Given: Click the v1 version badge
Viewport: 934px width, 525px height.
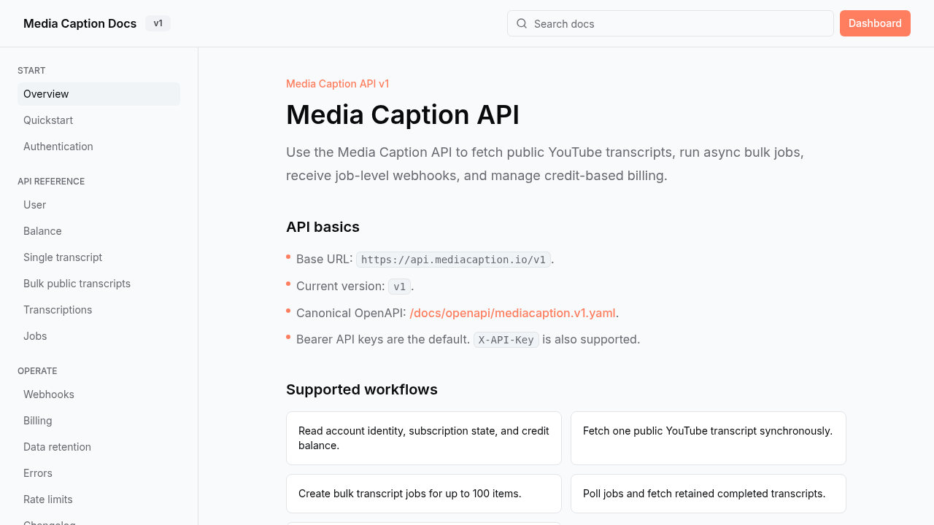Looking at the screenshot, I should tap(158, 23).
